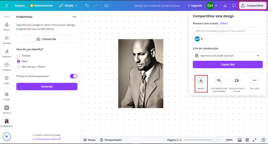
Task: Select the Non-binary / Other option
Action: 19,67
